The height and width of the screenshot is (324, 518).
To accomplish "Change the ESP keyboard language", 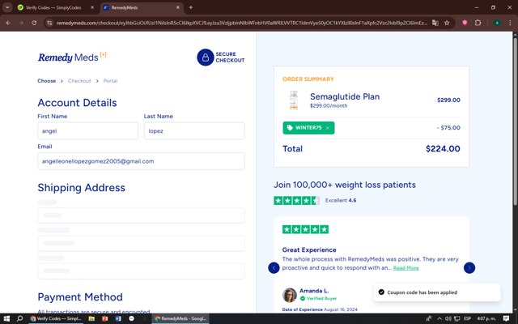I will pos(468,318).
